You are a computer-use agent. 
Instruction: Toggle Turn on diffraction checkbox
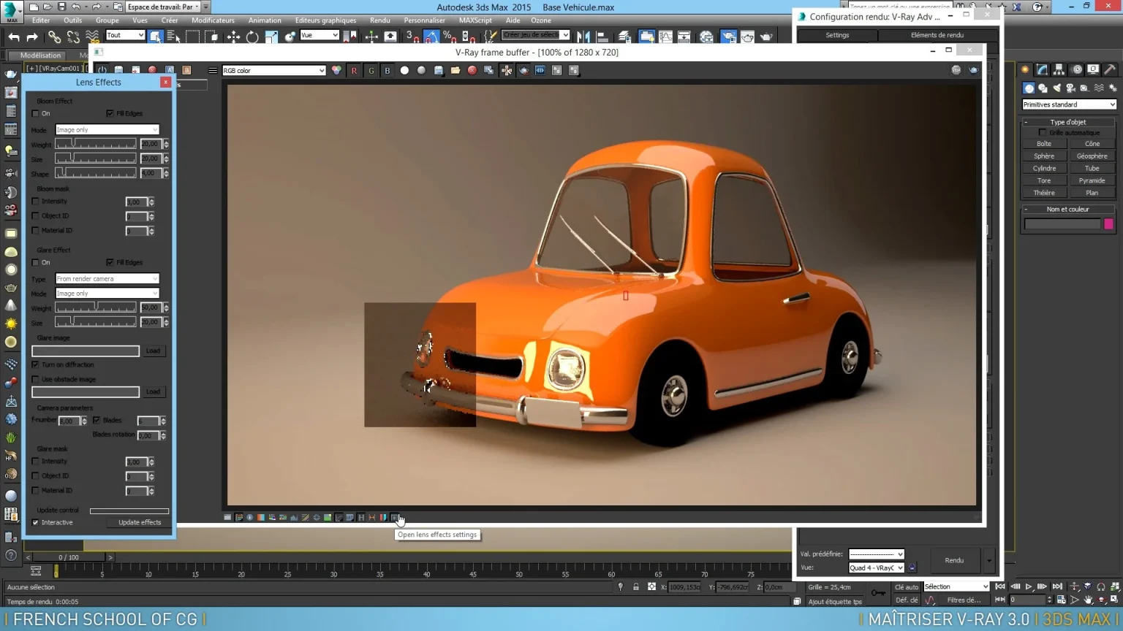click(35, 364)
